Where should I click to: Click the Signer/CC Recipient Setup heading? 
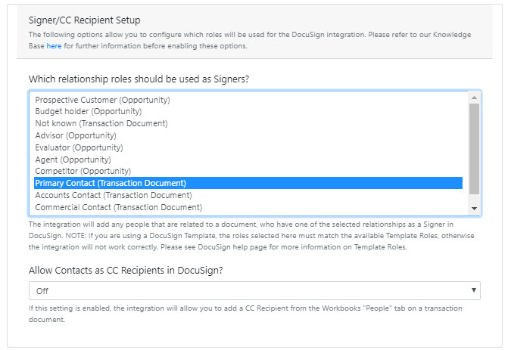pyautogui.click(x=85, y=20)
